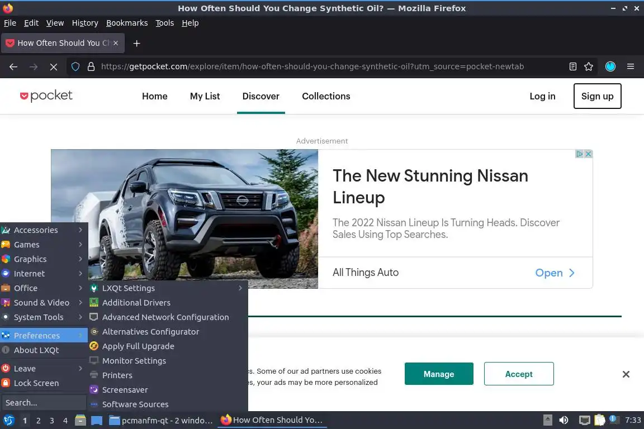The width and height of the screenshot is (644, 429).
Task: Launch Additional Drivers from Preferences
Action: 168,303
